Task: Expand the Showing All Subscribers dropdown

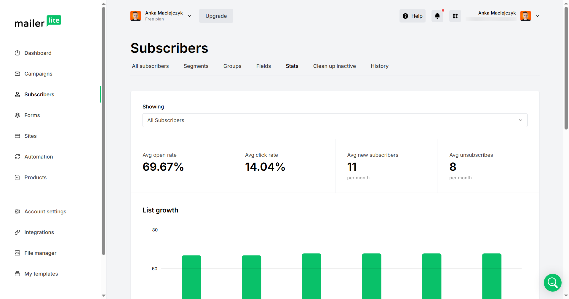Action: click(335, 120)
